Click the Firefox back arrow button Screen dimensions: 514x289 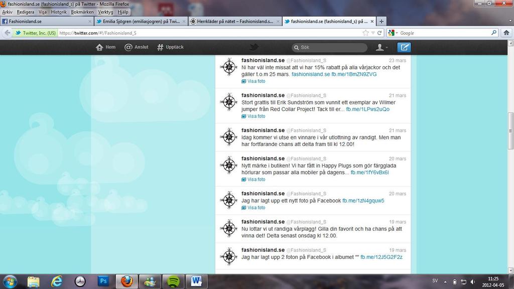[7, 33]
